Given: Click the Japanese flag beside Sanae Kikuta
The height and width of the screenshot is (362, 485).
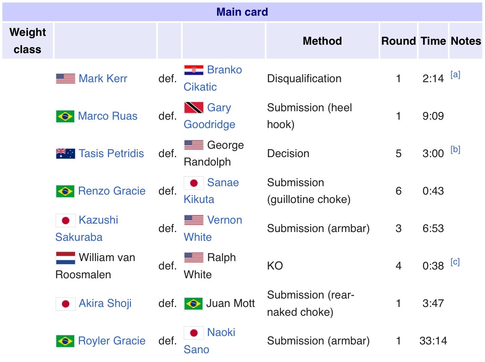Looking at the screenshot, I should coord(194,183).
